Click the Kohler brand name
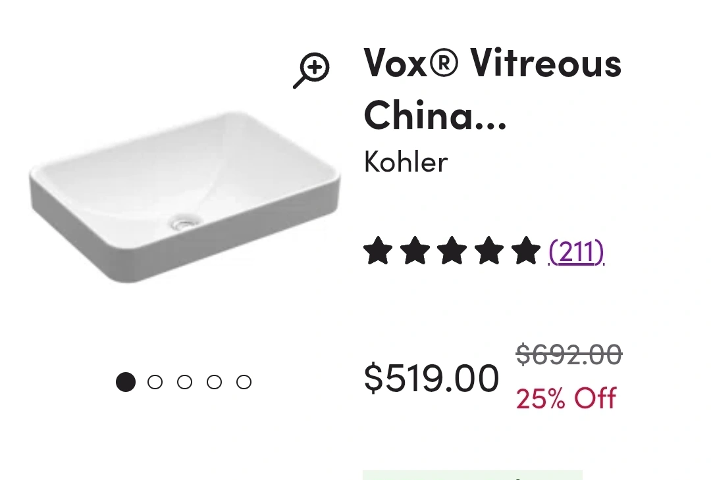 (x=406, y=161)
